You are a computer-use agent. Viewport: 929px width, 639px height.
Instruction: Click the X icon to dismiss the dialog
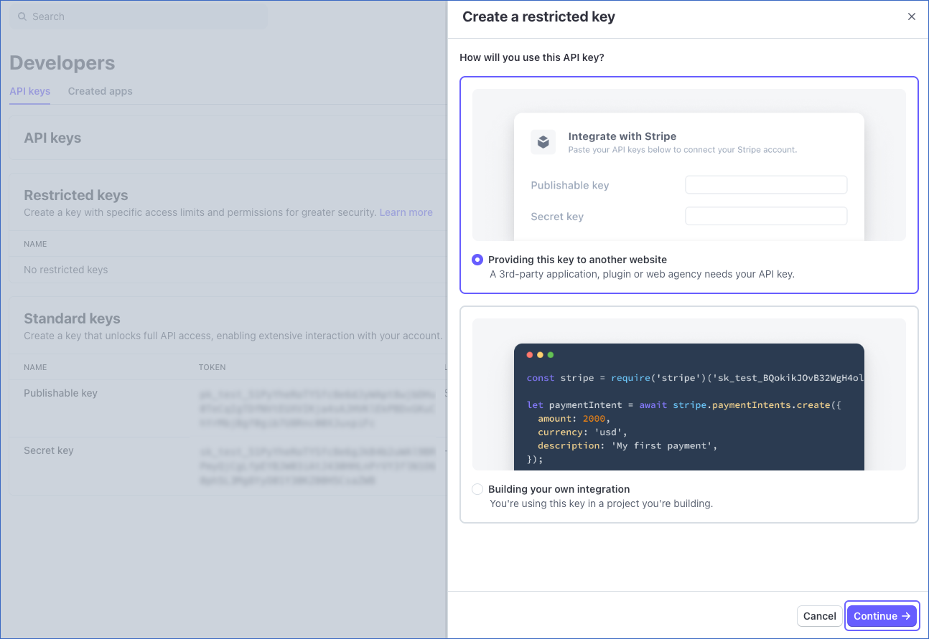911,16
